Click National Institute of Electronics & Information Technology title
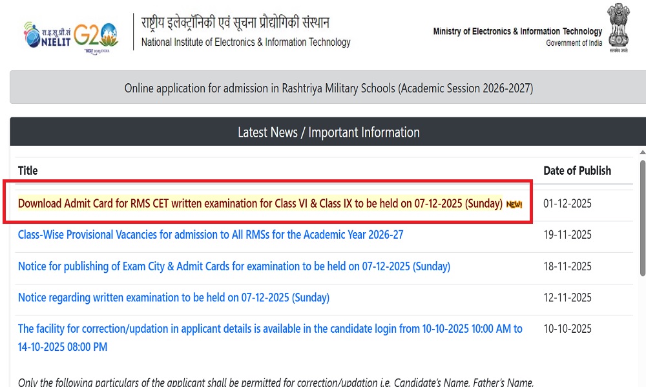Image resolution: width=646 pixels, height=387 pixels. pyautogui.click(x=245, y=43)
